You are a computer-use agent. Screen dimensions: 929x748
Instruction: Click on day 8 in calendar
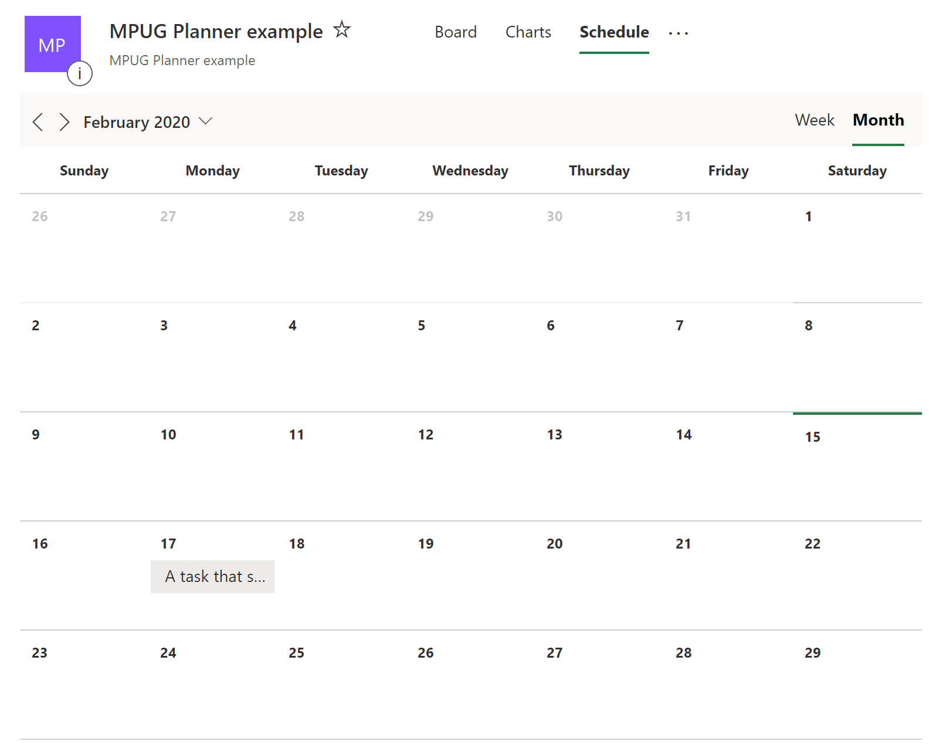point(809,326)
